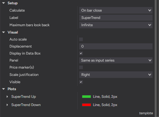Open the Panel dropdown
Viewport: 159px width, 117px height.
pos(116,60)
